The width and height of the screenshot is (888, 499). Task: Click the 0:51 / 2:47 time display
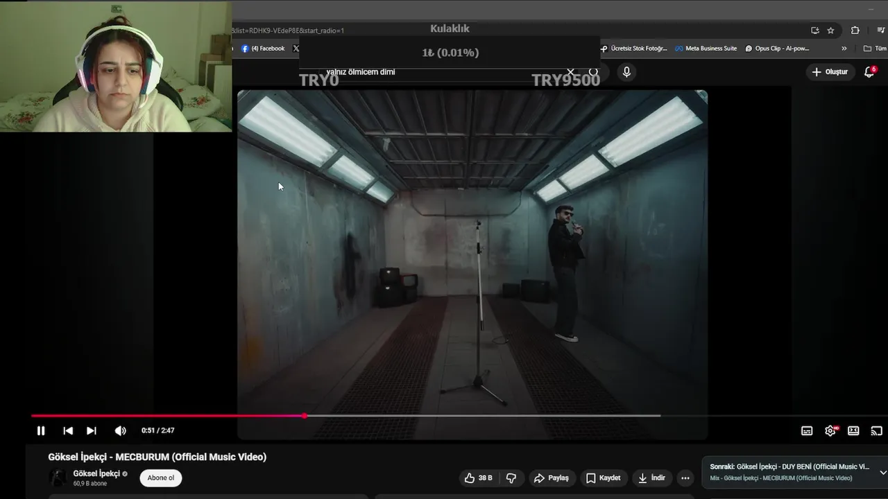pos(157,430)
